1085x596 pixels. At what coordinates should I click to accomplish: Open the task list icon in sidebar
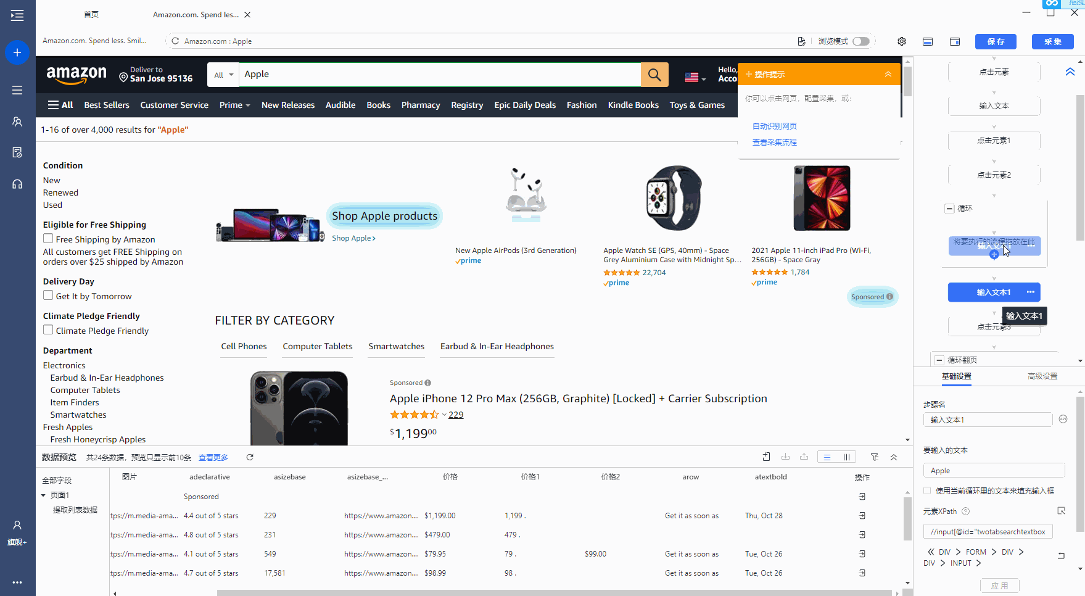point(17,90)
